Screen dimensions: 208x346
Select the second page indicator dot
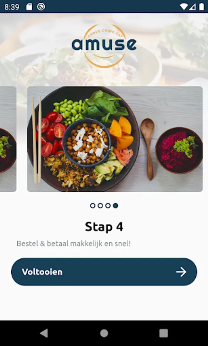[101, 206]
